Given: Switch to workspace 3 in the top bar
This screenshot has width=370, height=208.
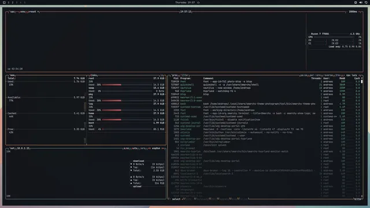Looking at the screenshot, I should [x=17, y=2].
